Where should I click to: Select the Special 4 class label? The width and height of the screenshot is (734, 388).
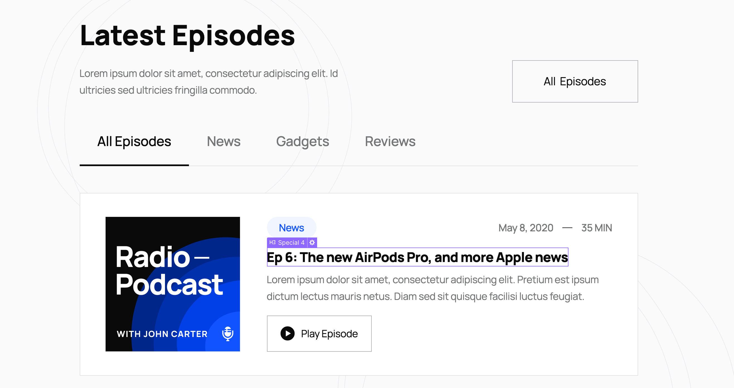[291, 242]
